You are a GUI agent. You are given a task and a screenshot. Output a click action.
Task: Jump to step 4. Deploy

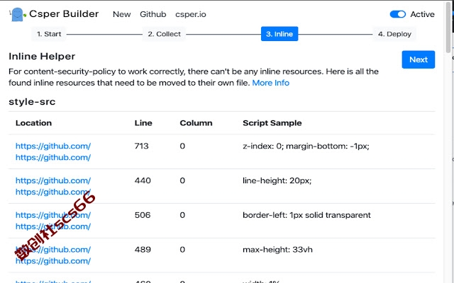coord(394,34)
